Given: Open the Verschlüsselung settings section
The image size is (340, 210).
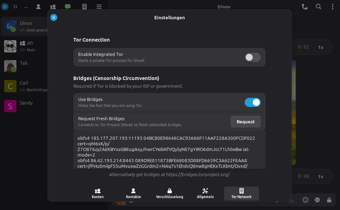Looking at the screenshot, I should [x=169, y=193].
